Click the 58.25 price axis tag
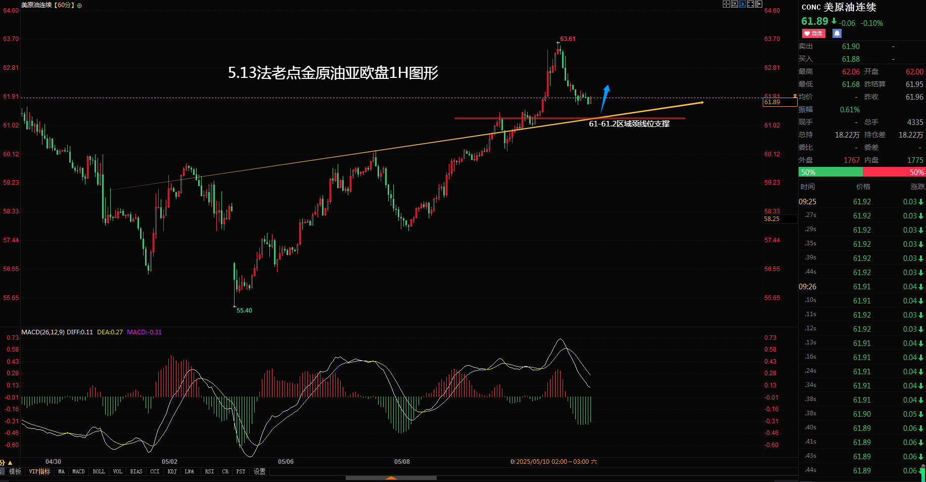Image resolution: width=926 pixels, height=482 pixels. pyautogui.click(x=779, y=219)
